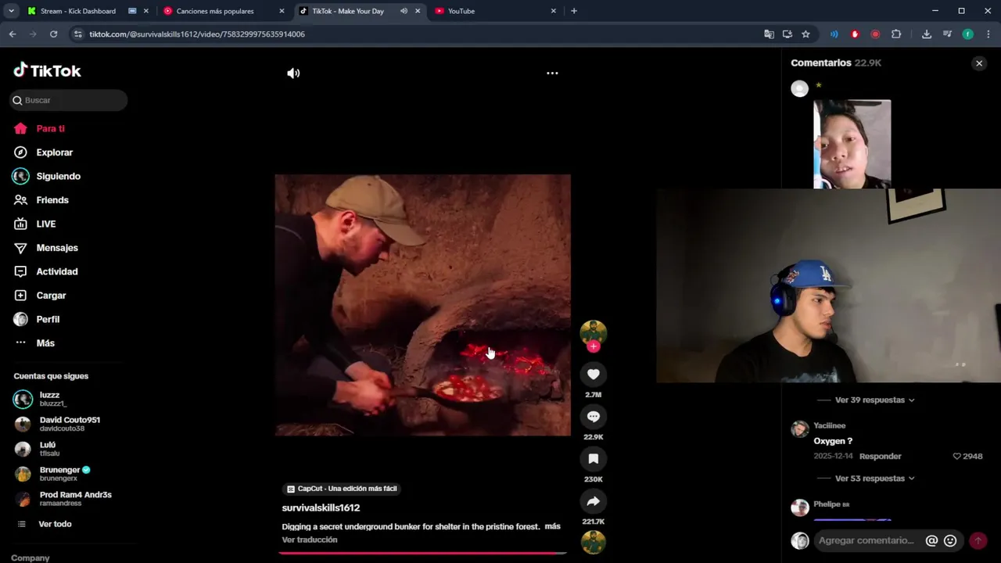Open browser downloads
This screenshot has height=563, width=1001.
927,34
